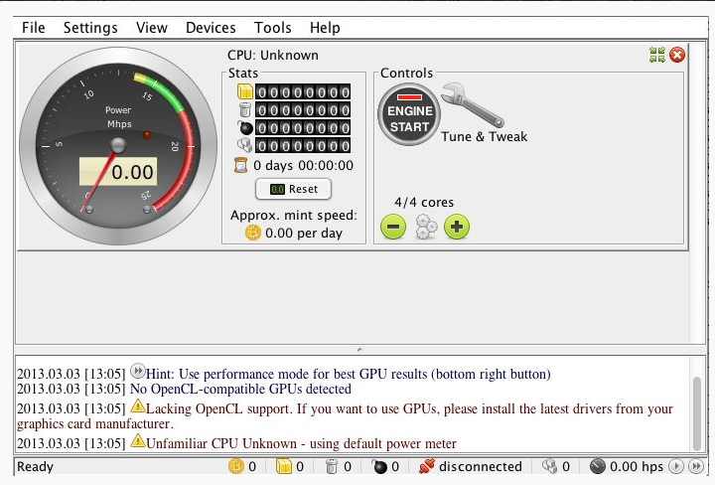
Task: Click the disconnected plug status icon
Action: pyautogui.click(x=427, y=466)
